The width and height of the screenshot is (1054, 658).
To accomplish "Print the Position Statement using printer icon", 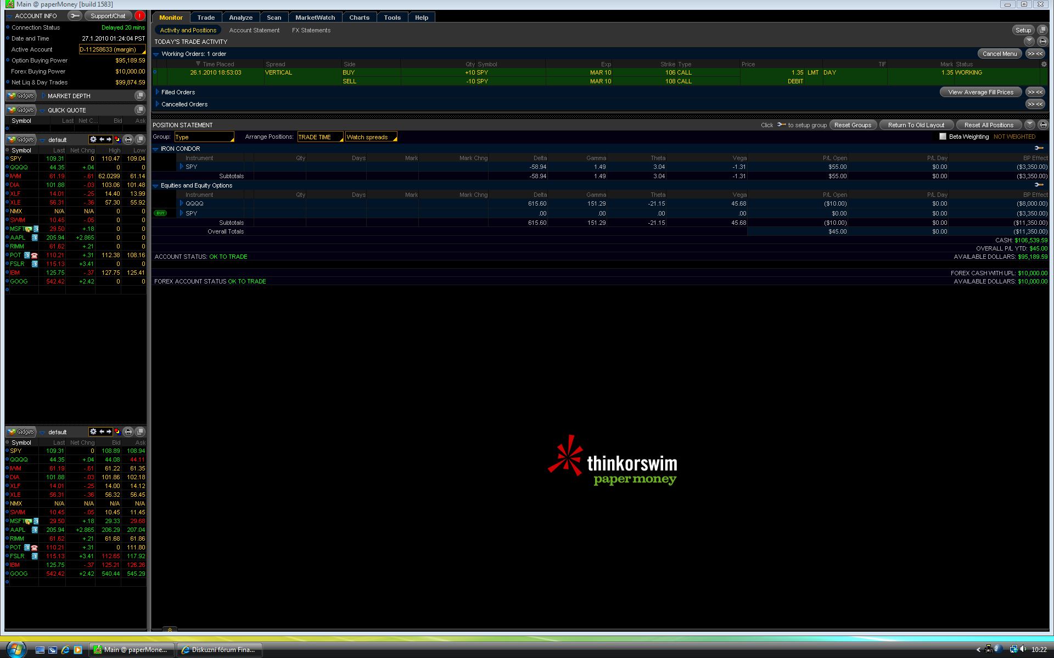I will [1043, 125].
